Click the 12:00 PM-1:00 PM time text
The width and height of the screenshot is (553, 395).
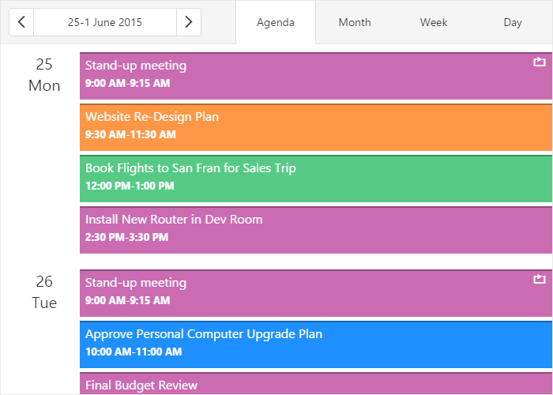coord(130,186)
